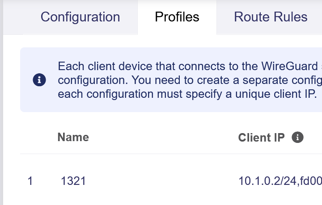Click empty space between Name and Client IP headers
The height and width of the screenshot is (205, 322).
[161, 137]
